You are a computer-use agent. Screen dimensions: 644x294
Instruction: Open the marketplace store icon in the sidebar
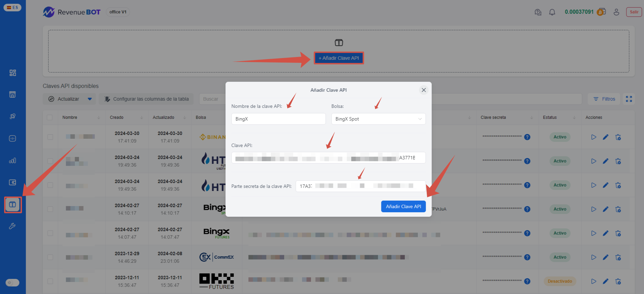point(13,94)
